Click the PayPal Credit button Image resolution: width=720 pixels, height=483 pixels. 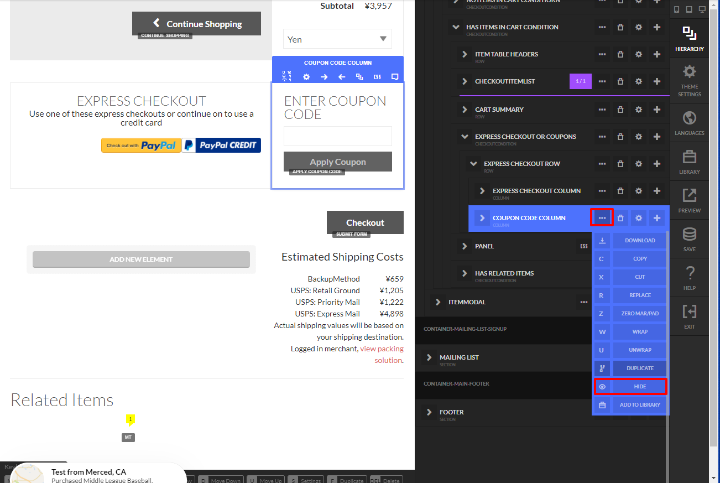click(221, 146)
